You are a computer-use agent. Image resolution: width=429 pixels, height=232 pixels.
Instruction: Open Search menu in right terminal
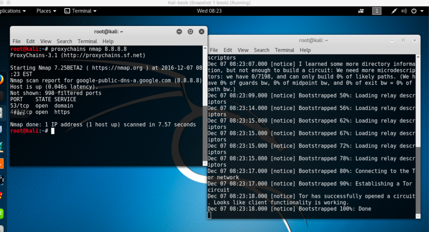click(x=262, y=50)
